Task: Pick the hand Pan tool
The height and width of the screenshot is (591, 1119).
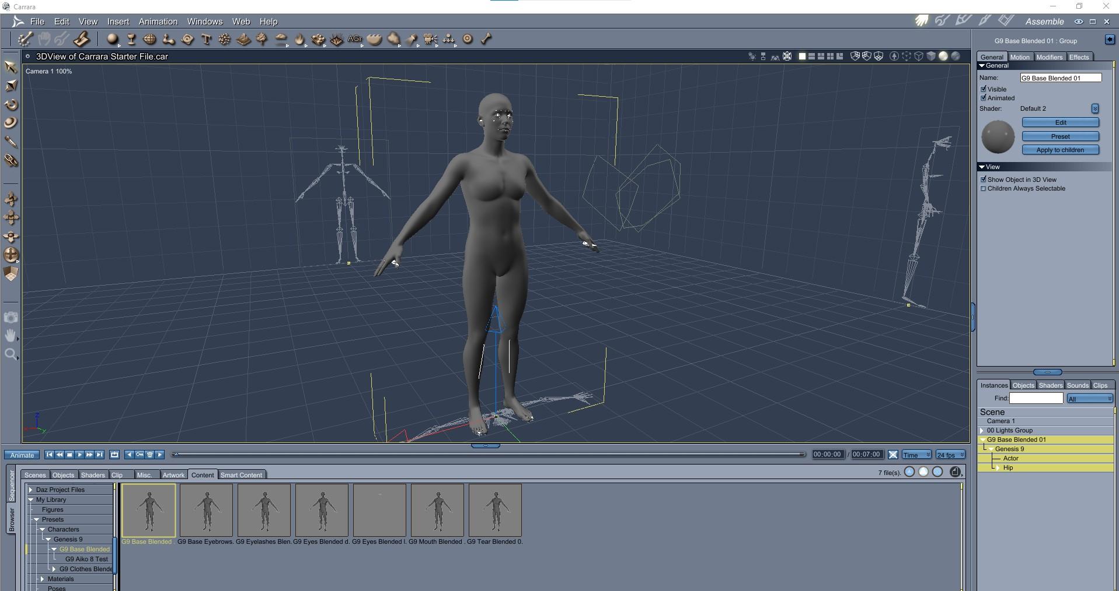Action: pyautogui.click(x=11, y=335)
